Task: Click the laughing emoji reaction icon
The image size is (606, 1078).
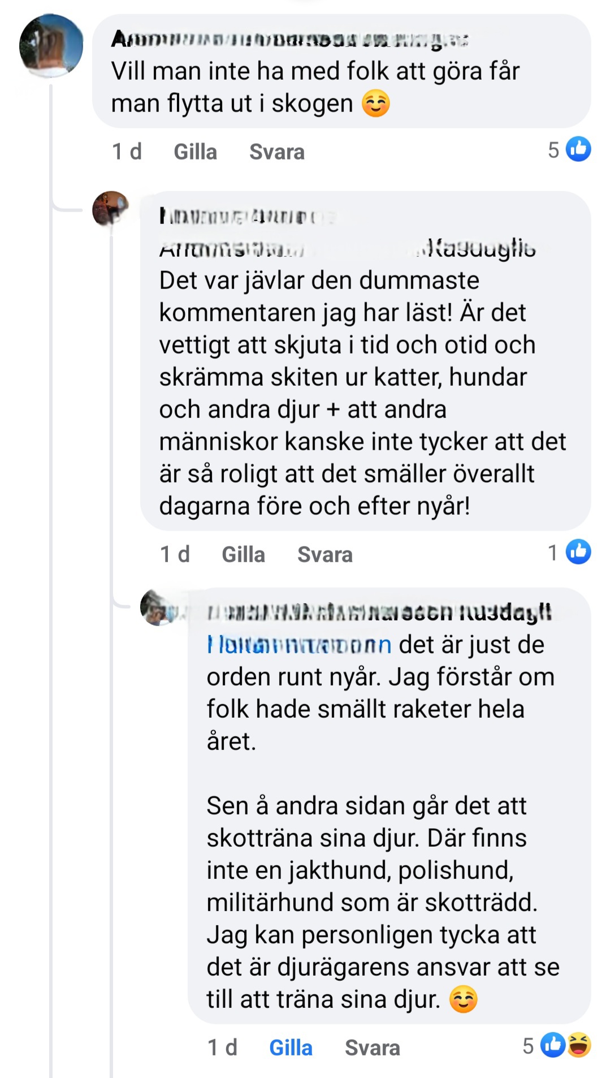Action: [579, 1045]
